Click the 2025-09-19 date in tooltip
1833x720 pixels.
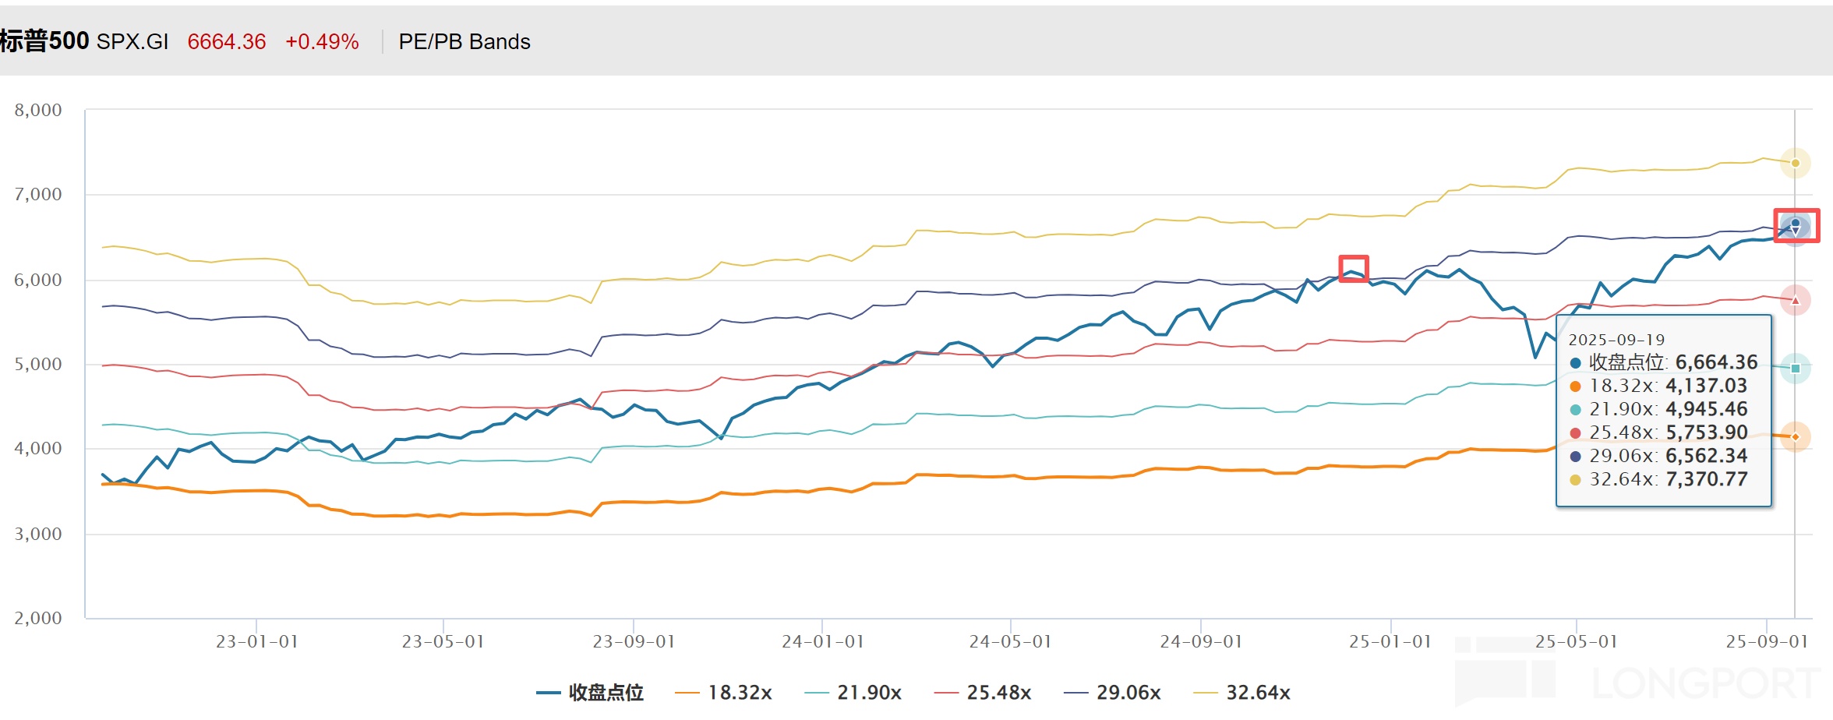[x=1616, y=340]
